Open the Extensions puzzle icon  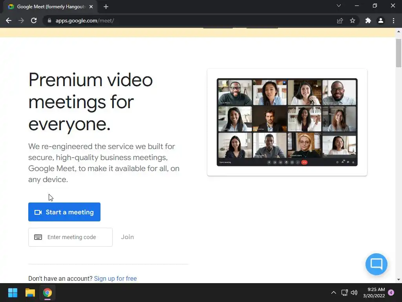coord(368,20)
